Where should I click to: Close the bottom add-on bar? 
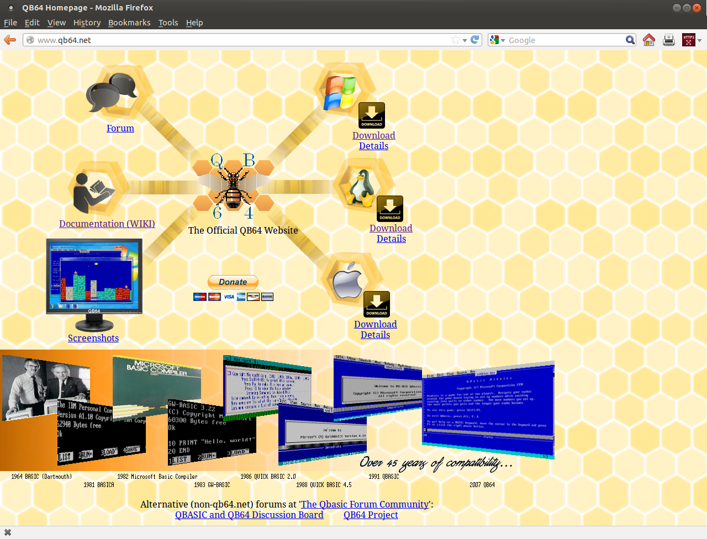8,532
